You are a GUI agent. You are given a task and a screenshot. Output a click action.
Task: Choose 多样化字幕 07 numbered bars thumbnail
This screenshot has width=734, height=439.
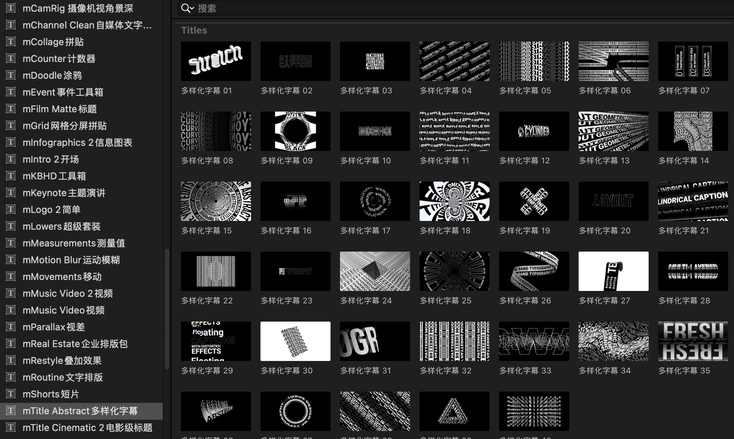coord(693,61)
